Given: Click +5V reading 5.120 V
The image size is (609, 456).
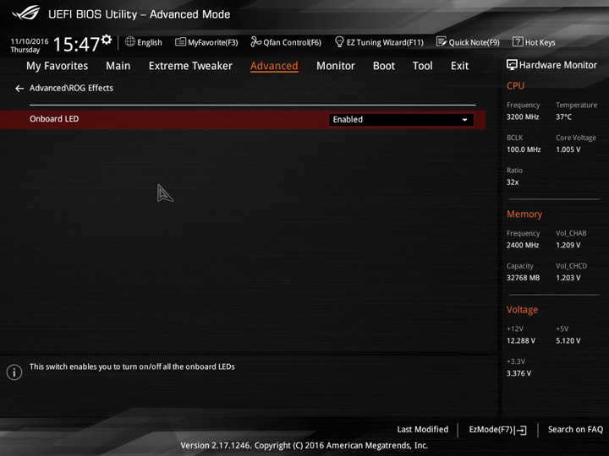Looking at the screenshot, I should pyautogui.click(x=568, y=340).
